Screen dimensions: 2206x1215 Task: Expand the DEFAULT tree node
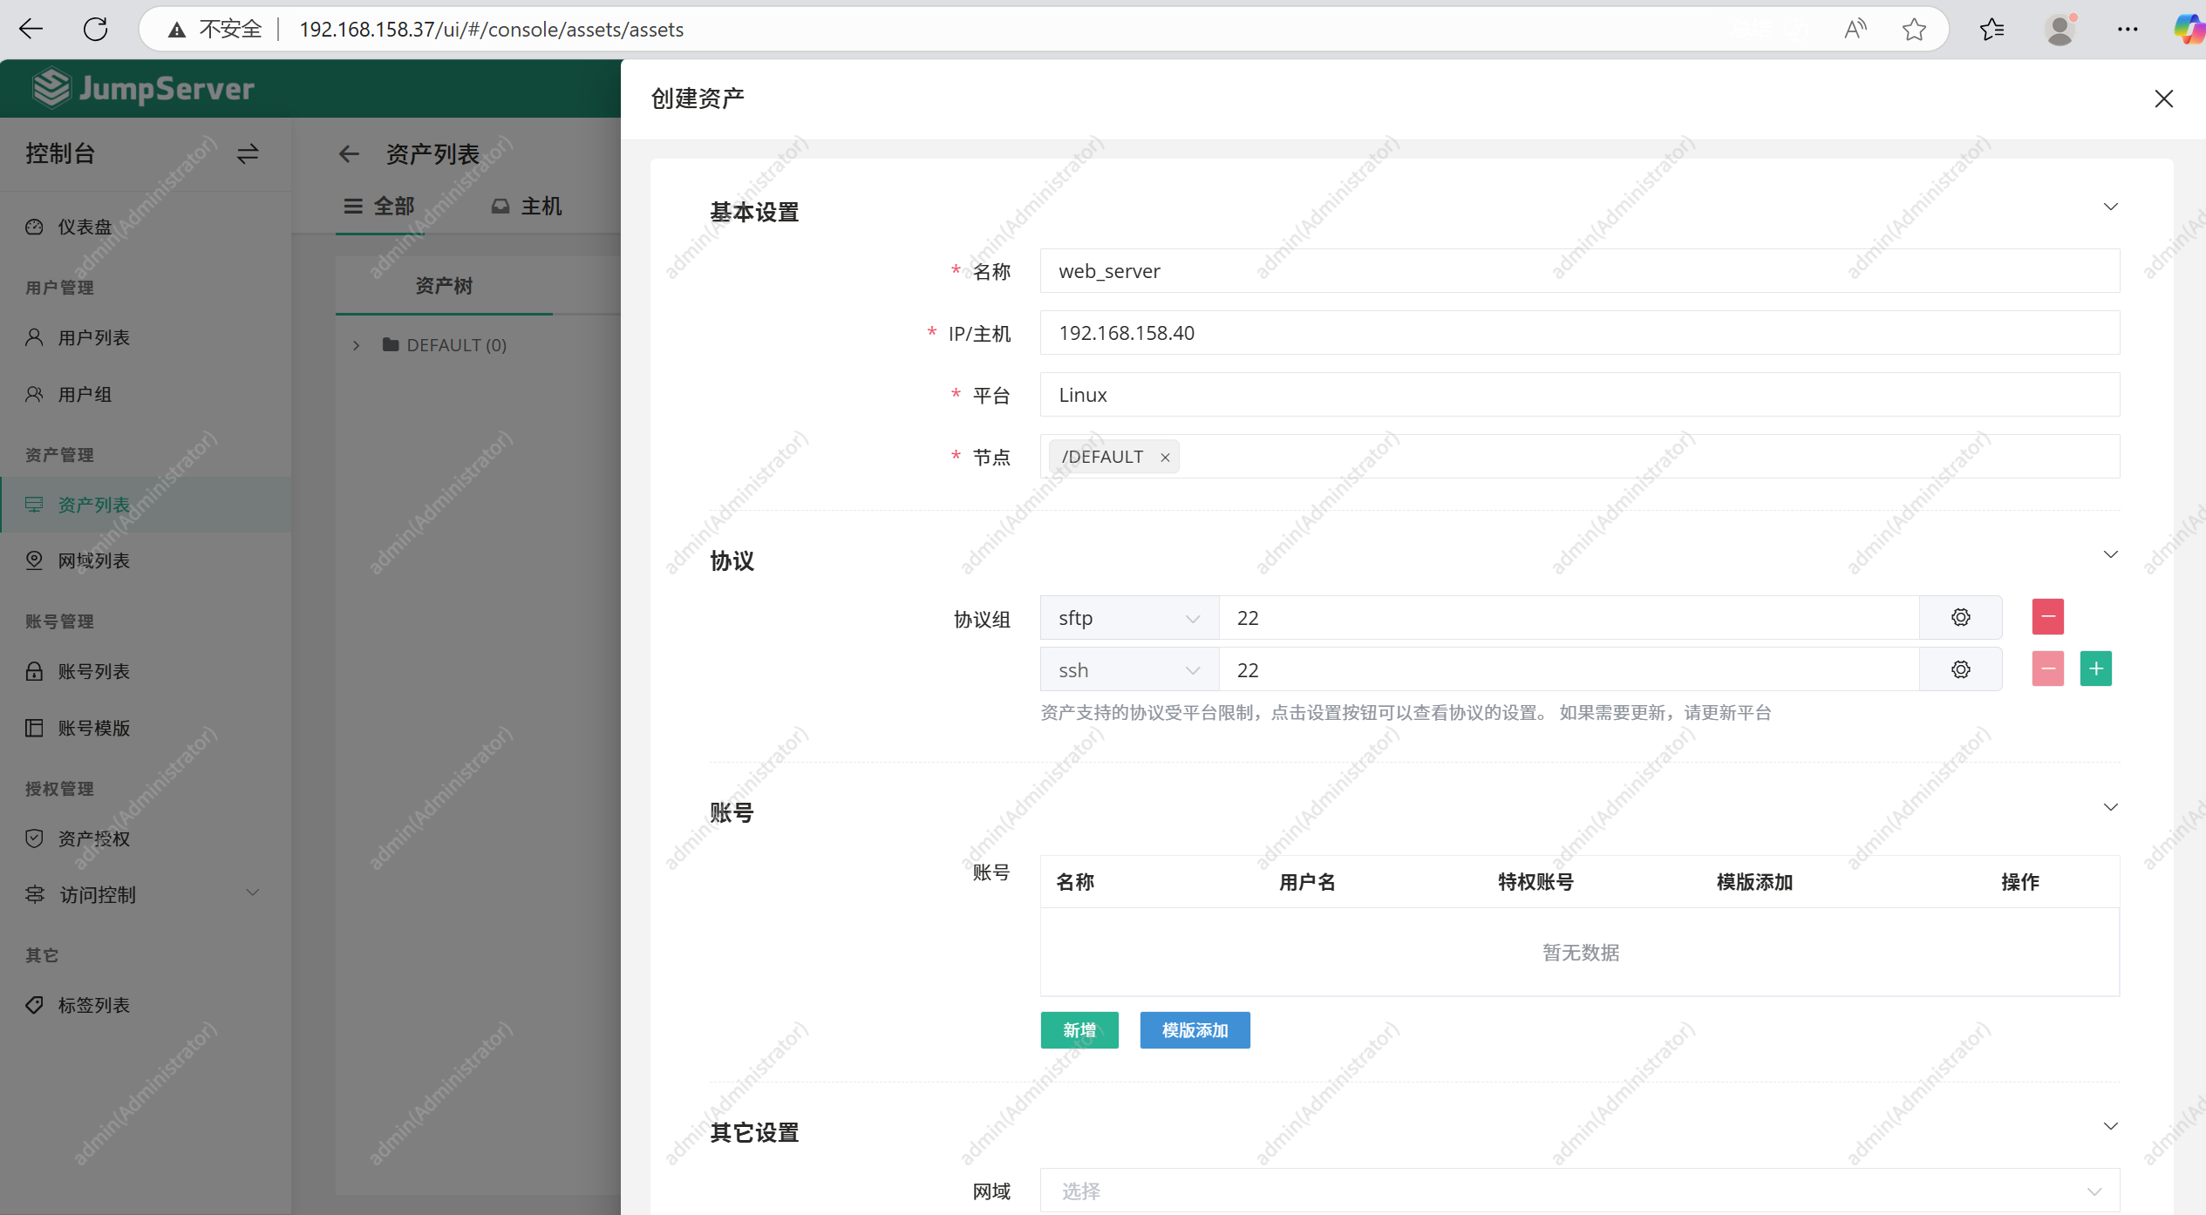point(356,346)
